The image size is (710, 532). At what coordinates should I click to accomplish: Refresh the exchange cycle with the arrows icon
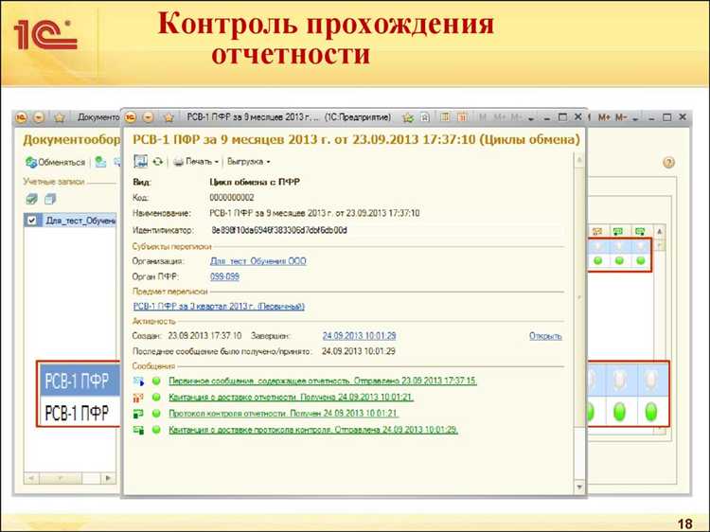coord(157,161)
